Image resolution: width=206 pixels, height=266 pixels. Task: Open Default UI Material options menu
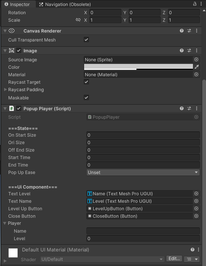click(x=199, y=250)
